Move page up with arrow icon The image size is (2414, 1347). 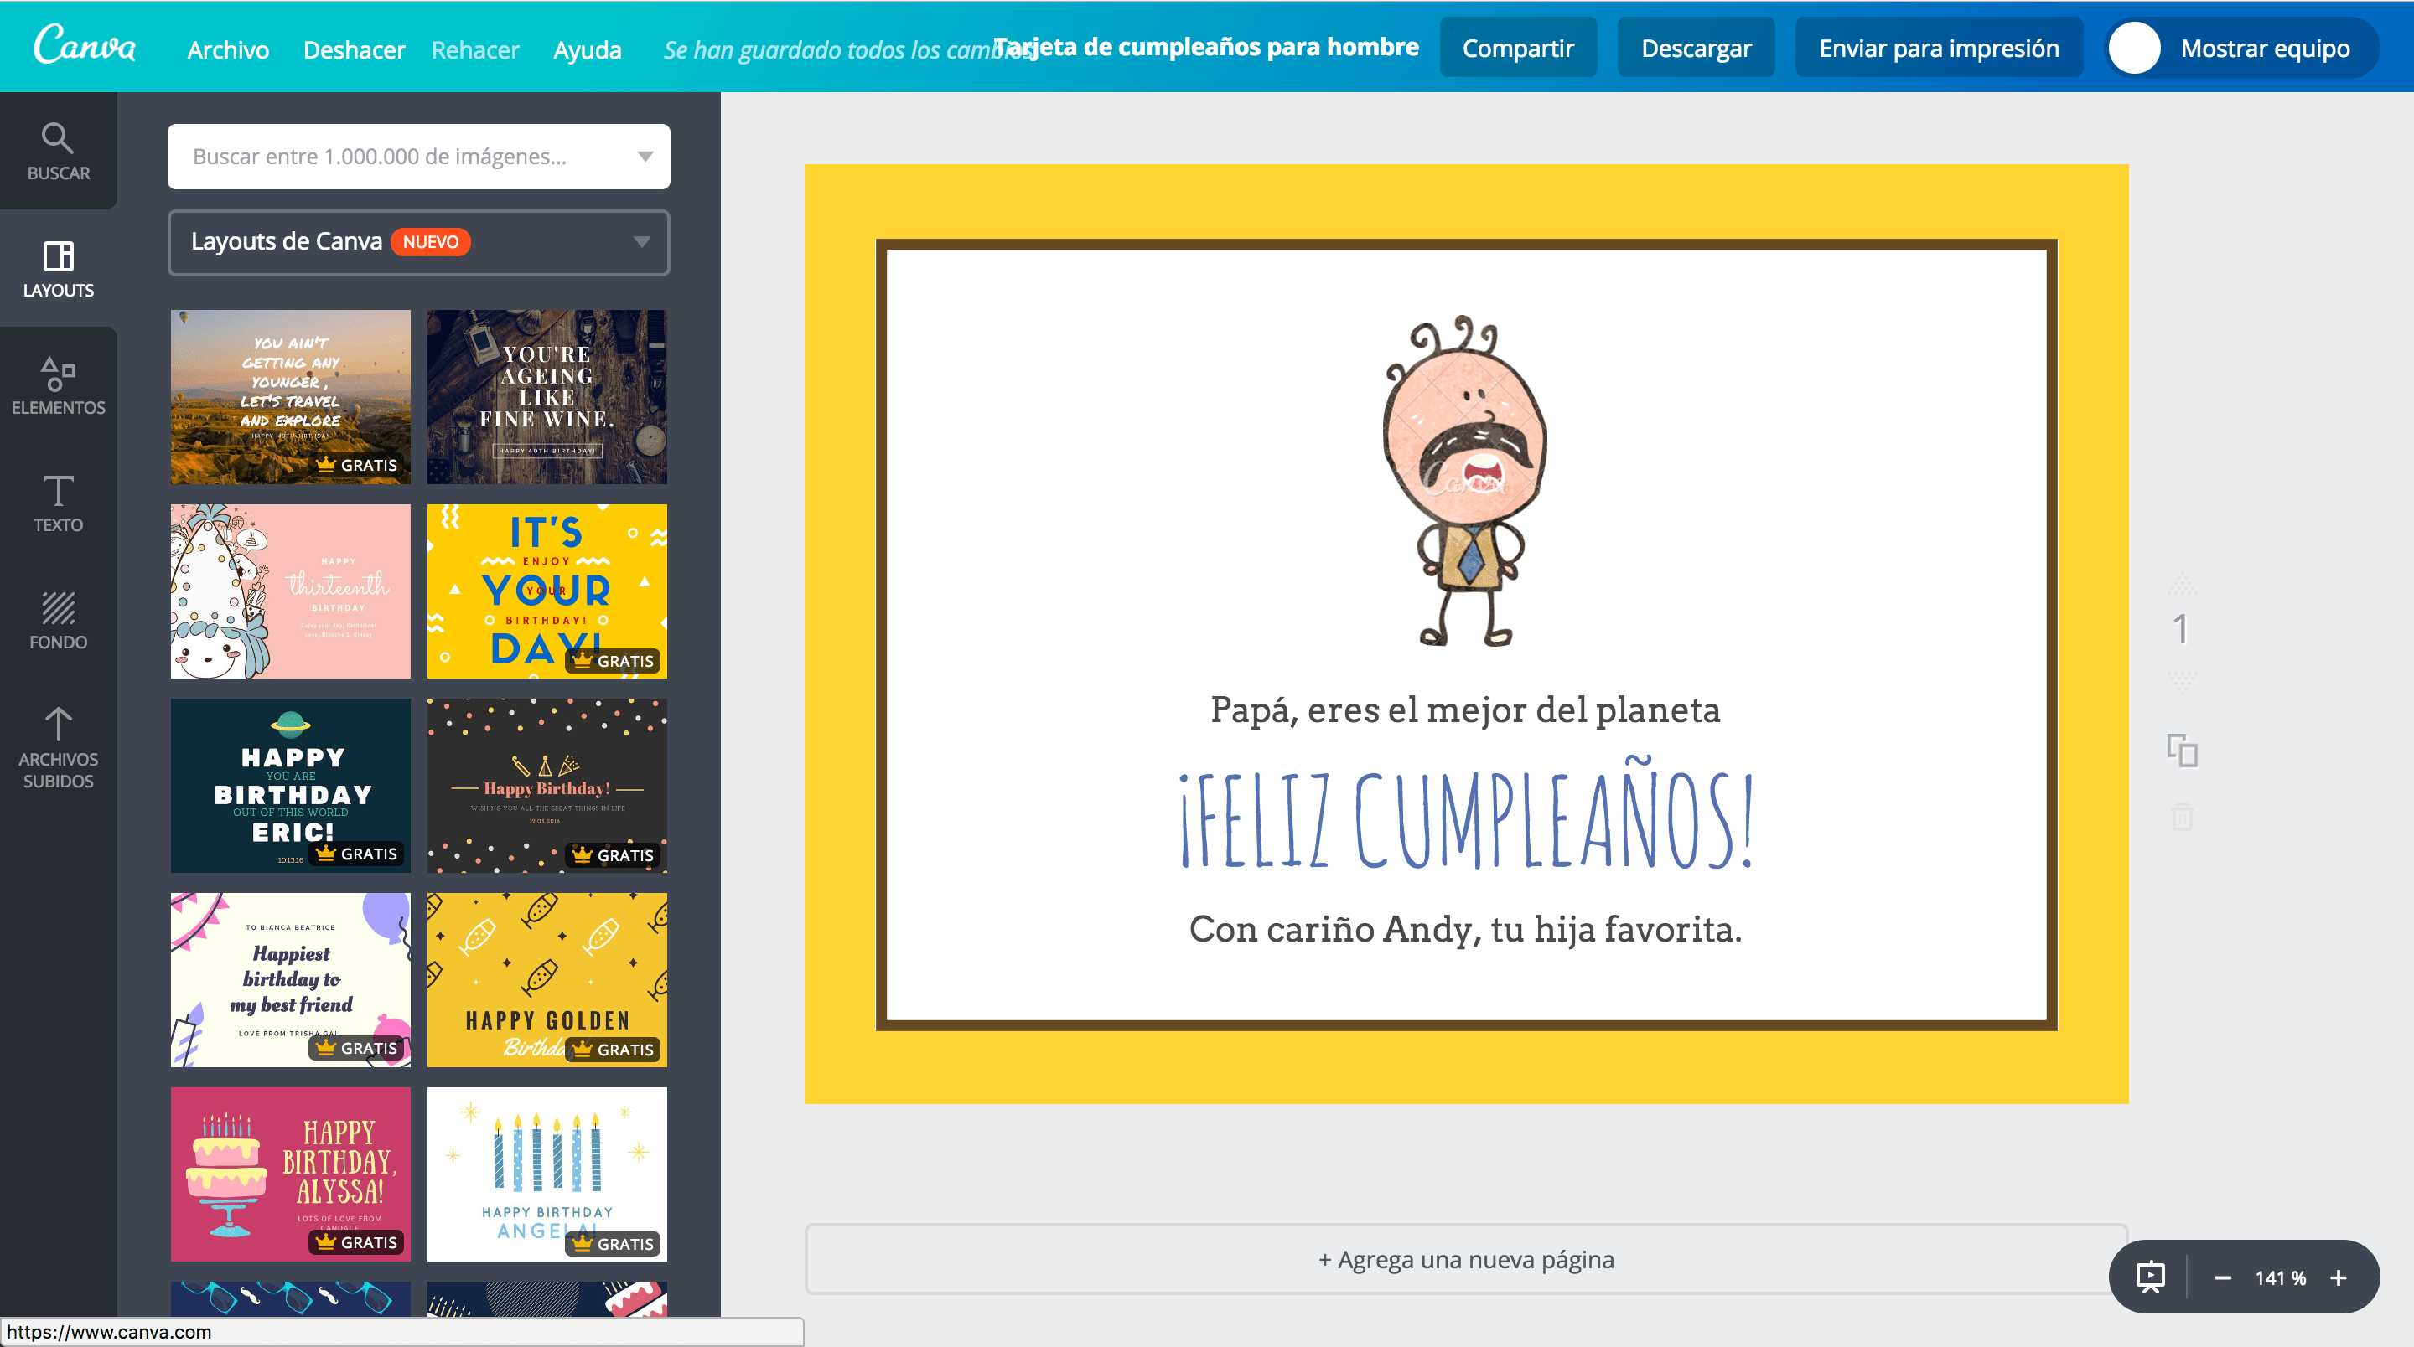pos(2182,585)
